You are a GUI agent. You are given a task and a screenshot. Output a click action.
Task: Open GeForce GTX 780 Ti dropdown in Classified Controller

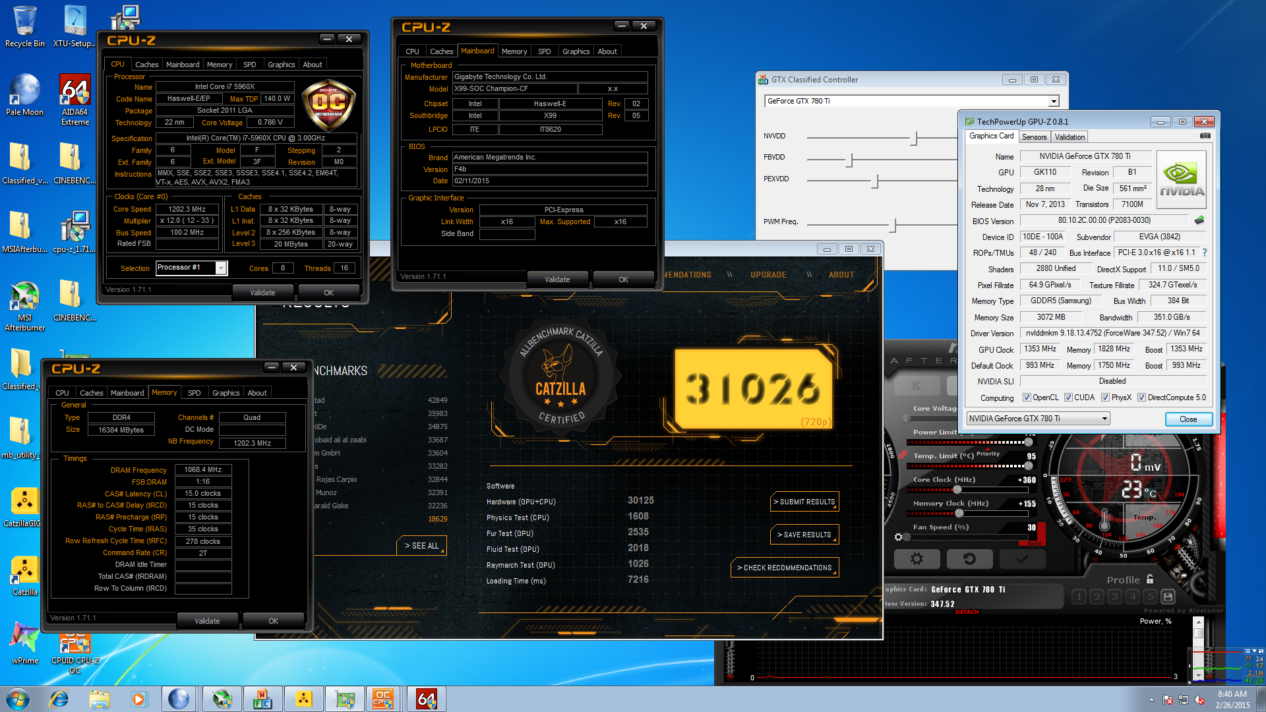click(x=1054, y=102)
